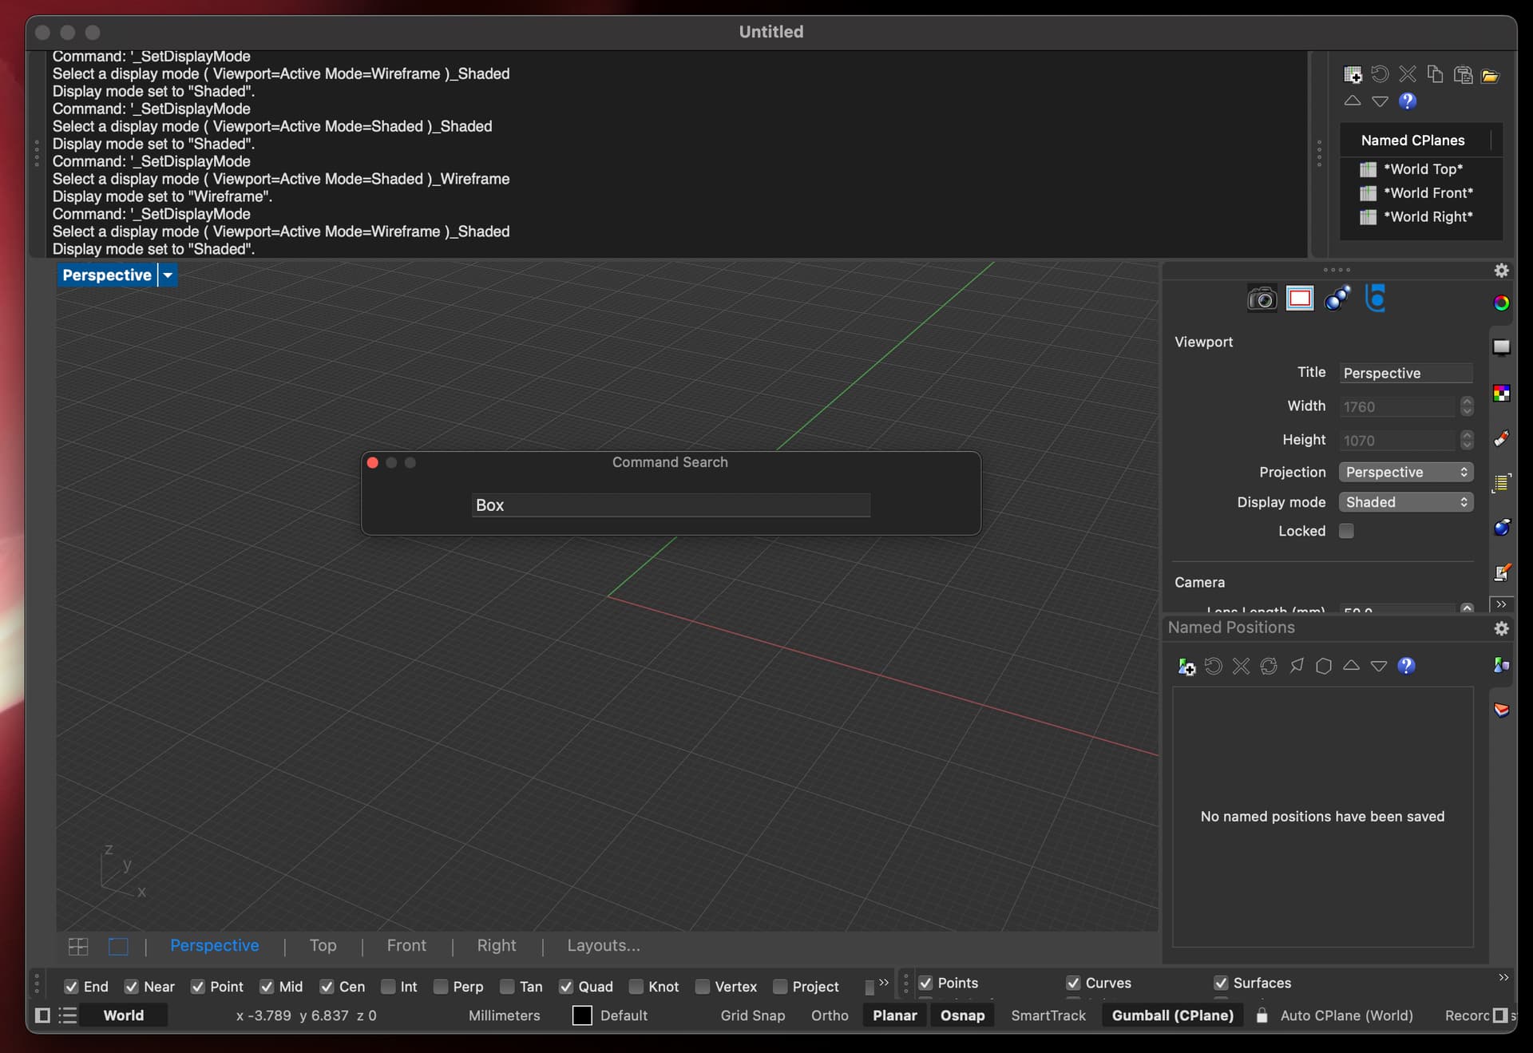
Task: Open the Projection dropdown
Action: [x=1405, y=472]
